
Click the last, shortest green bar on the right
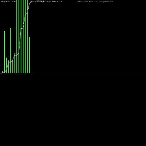coord(29,55)
